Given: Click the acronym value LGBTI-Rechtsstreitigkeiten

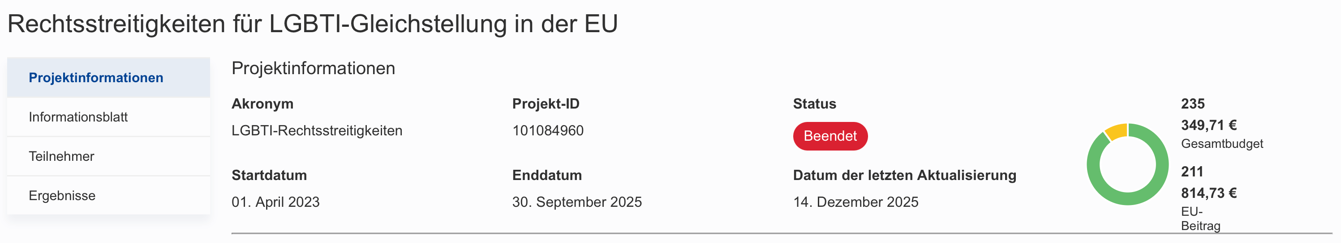Looking at the screenshot, I should click(x=317, y=131).
